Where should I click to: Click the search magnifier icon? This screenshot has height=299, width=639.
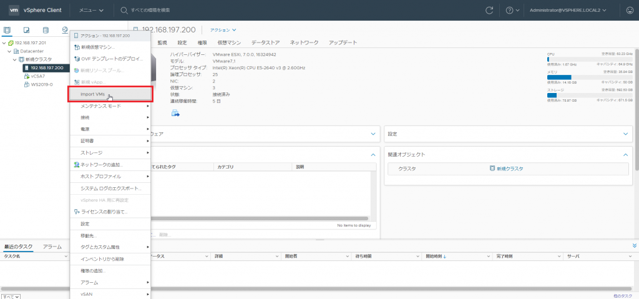124,10
